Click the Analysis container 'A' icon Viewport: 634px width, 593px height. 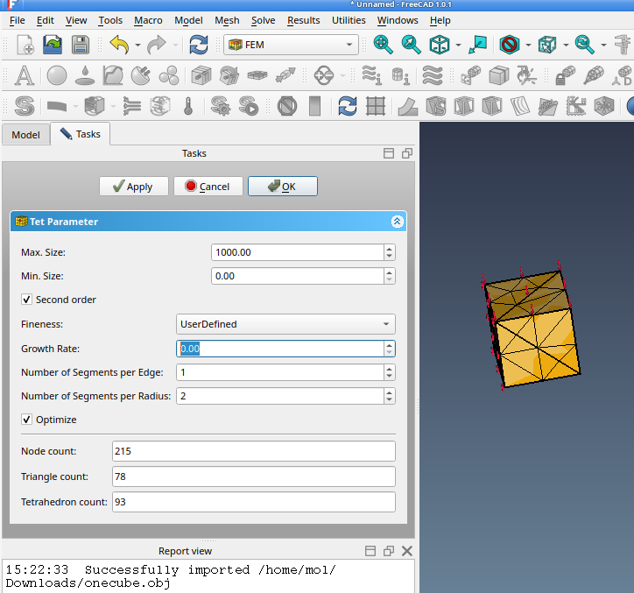click(x=25, y=75)
